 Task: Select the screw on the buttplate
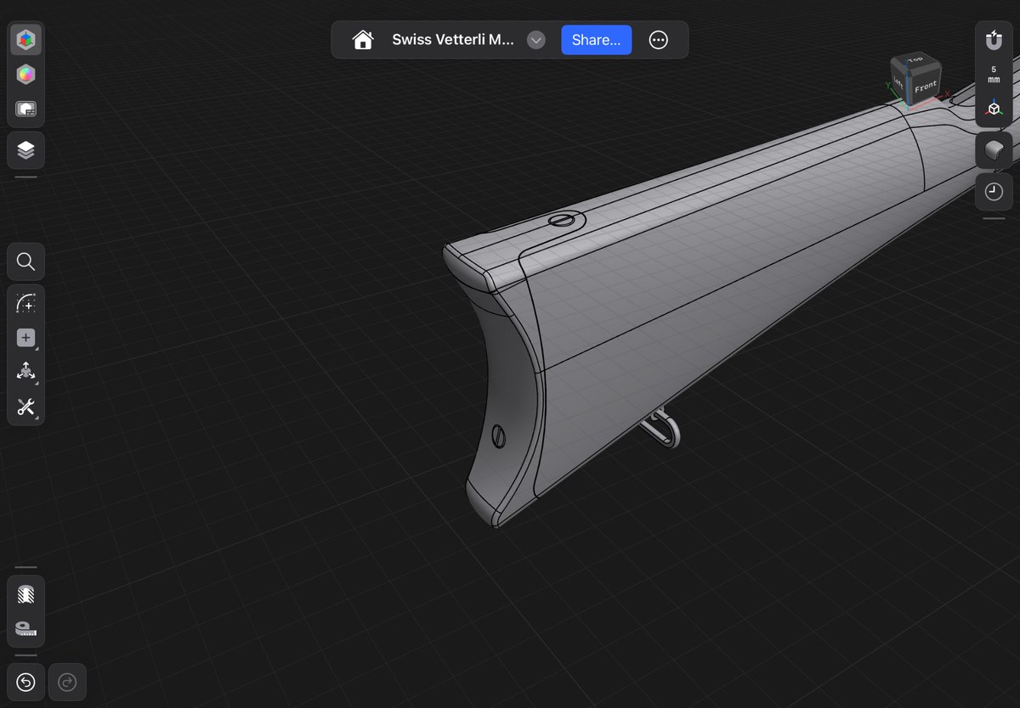click(x=500, y=435)
